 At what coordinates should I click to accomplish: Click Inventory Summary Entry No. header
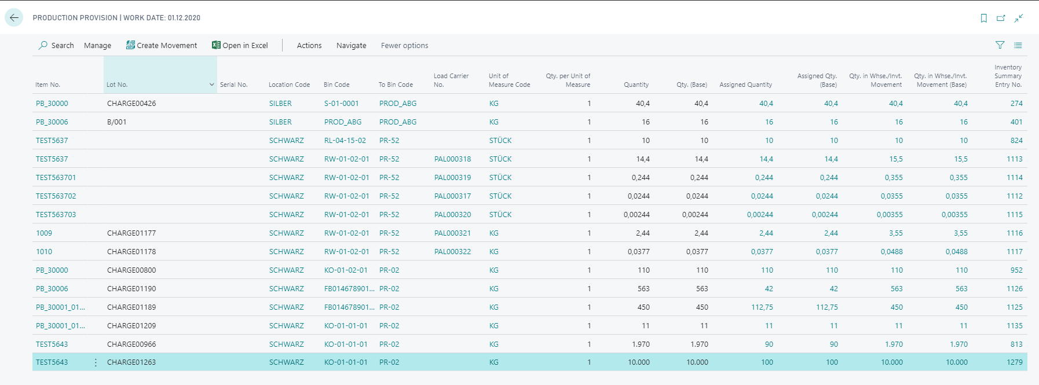coord(1008,76)
